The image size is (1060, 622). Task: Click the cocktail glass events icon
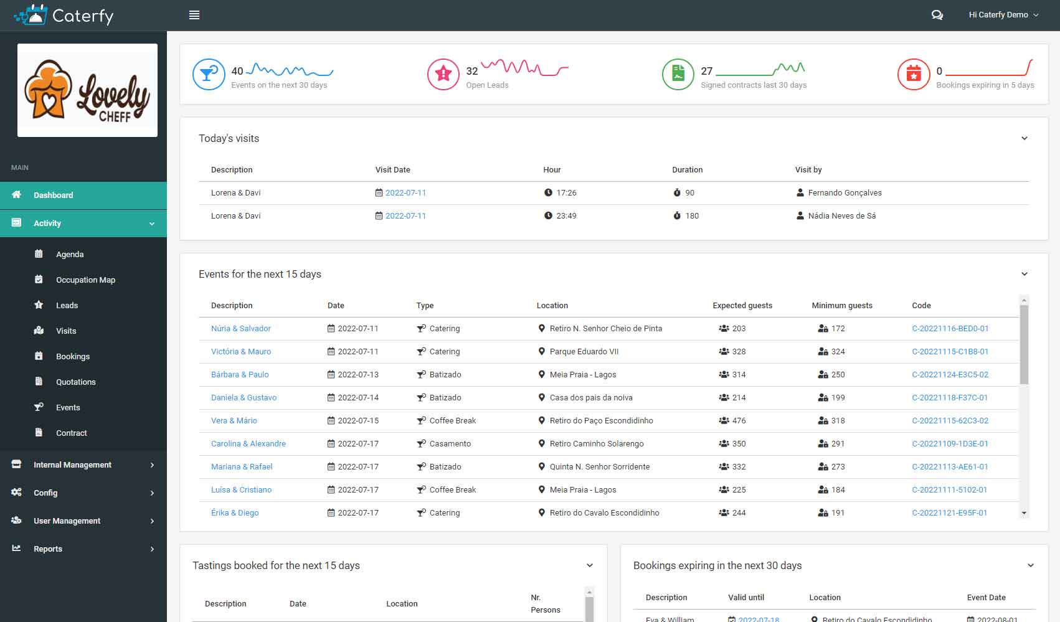(x=209, y=74)
